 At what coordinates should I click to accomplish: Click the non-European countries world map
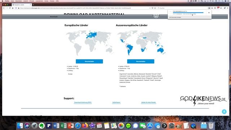click(141, 43)
